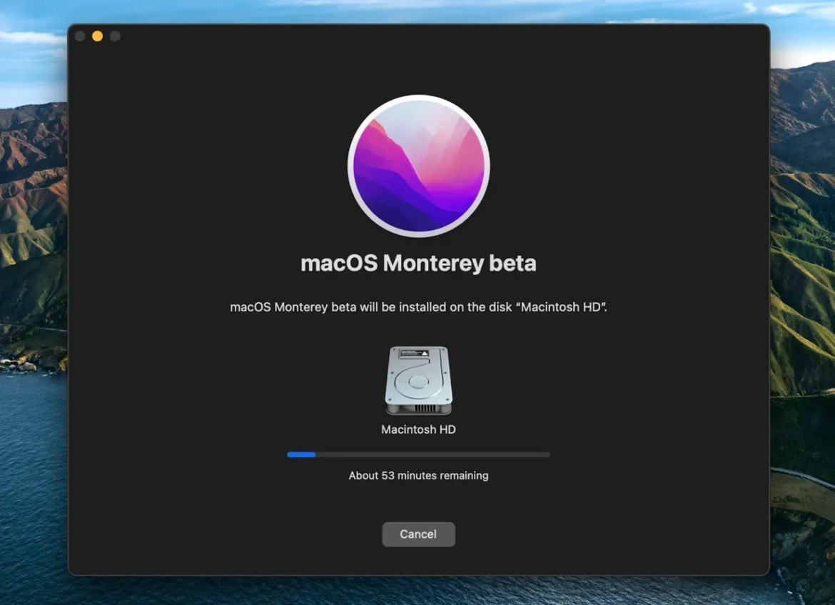Click the greyed-out zoom window button
Image resolution: width=835 pixels, height=605 pixels.
click(115, 36)
